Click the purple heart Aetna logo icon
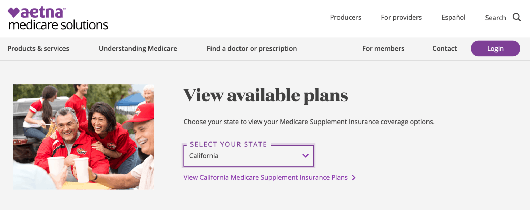The width and height of the screenshot is (530, 210). pos(14,12)
